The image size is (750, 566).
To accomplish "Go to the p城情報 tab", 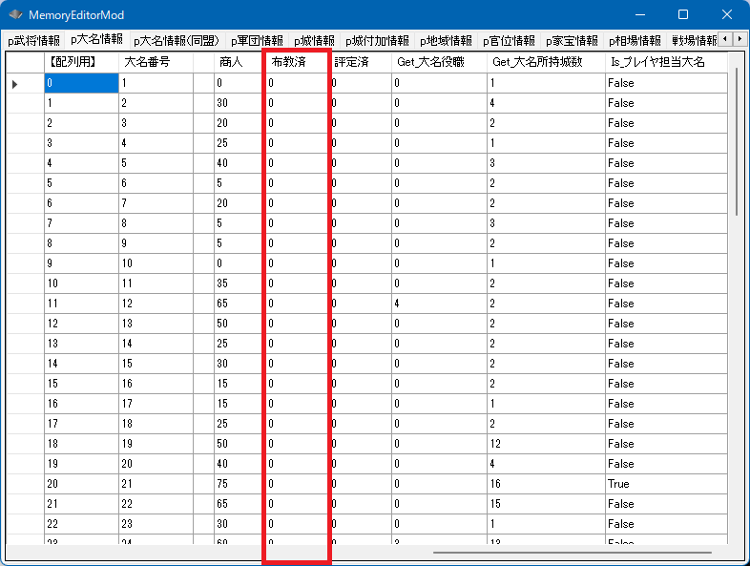I will click(314, 40).
